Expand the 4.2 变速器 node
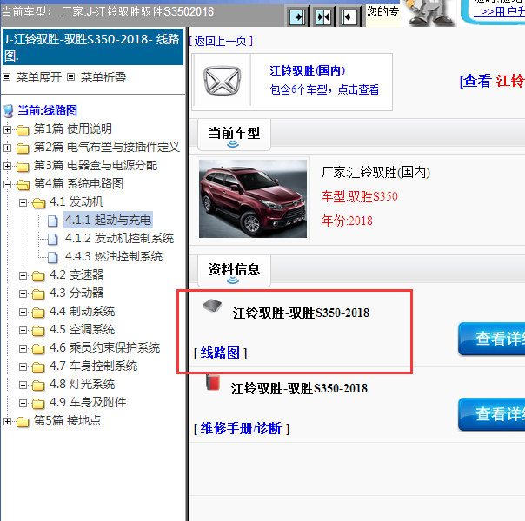Viewport: 525px width, 521px height. [x=23, y=275]
